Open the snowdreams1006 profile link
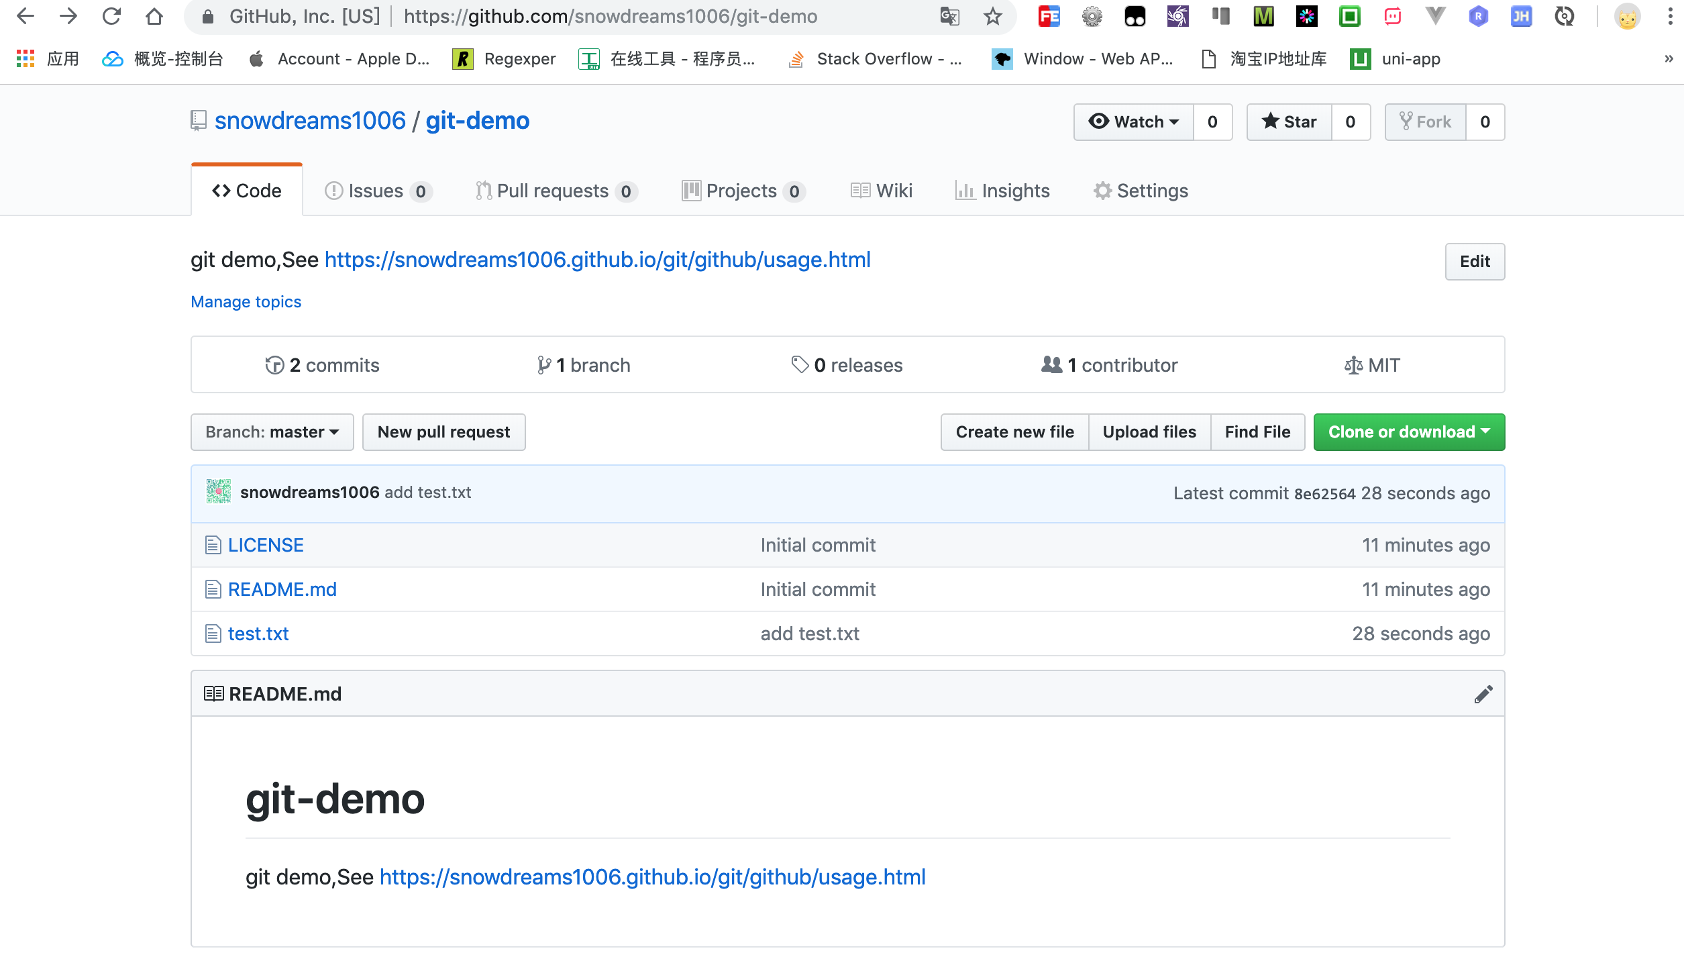1684x965 pixels. (309, 120)
